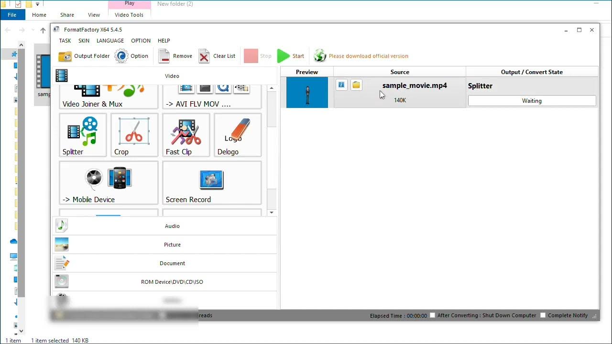This screenshot has height=344, width=612.
Task: Expand the ROM Device\DVD\CD\ISO panel
Action: coord(165,282)
